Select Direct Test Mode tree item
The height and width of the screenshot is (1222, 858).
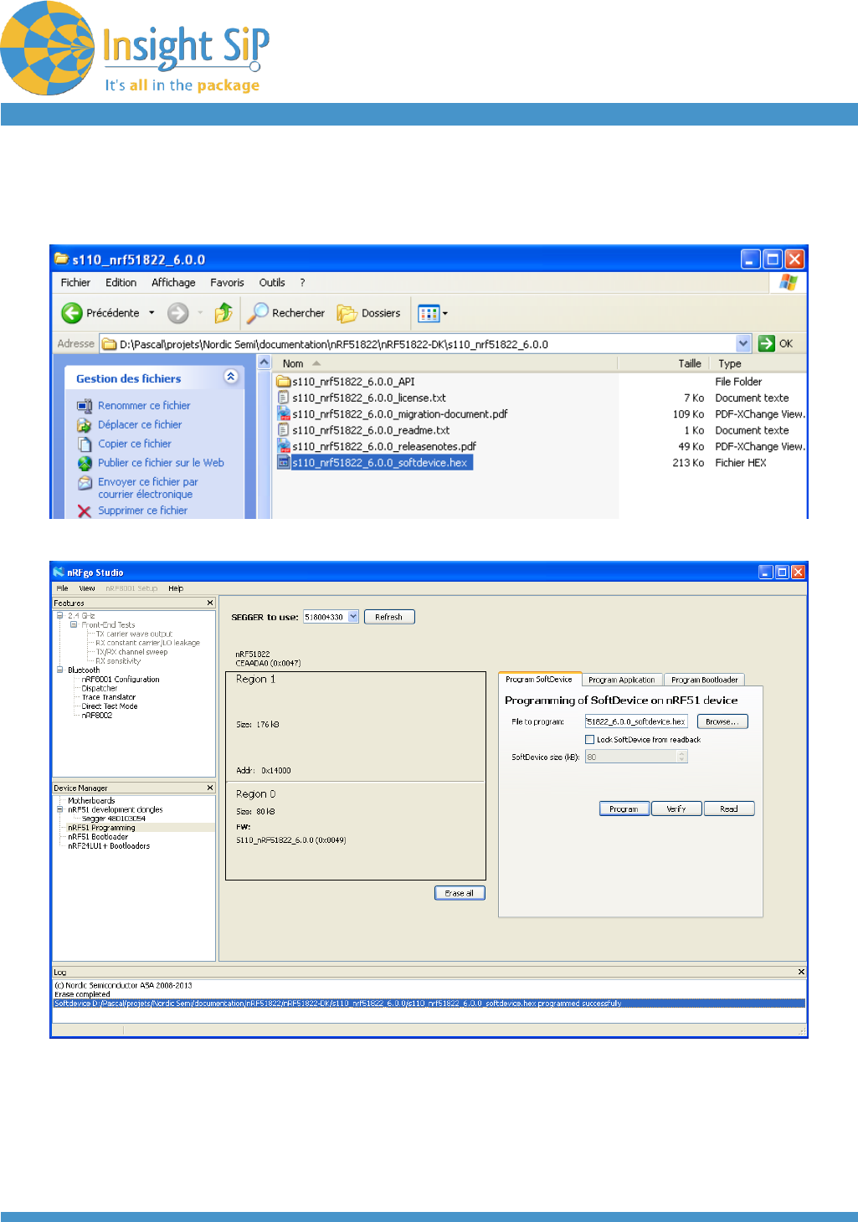click(110, 706)
